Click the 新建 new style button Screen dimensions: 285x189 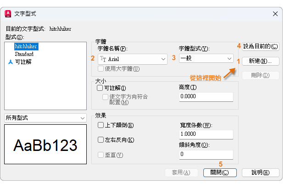pyautogui.click(x=261, y=61)
